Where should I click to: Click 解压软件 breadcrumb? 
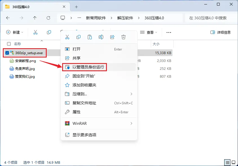pos(125,18)
